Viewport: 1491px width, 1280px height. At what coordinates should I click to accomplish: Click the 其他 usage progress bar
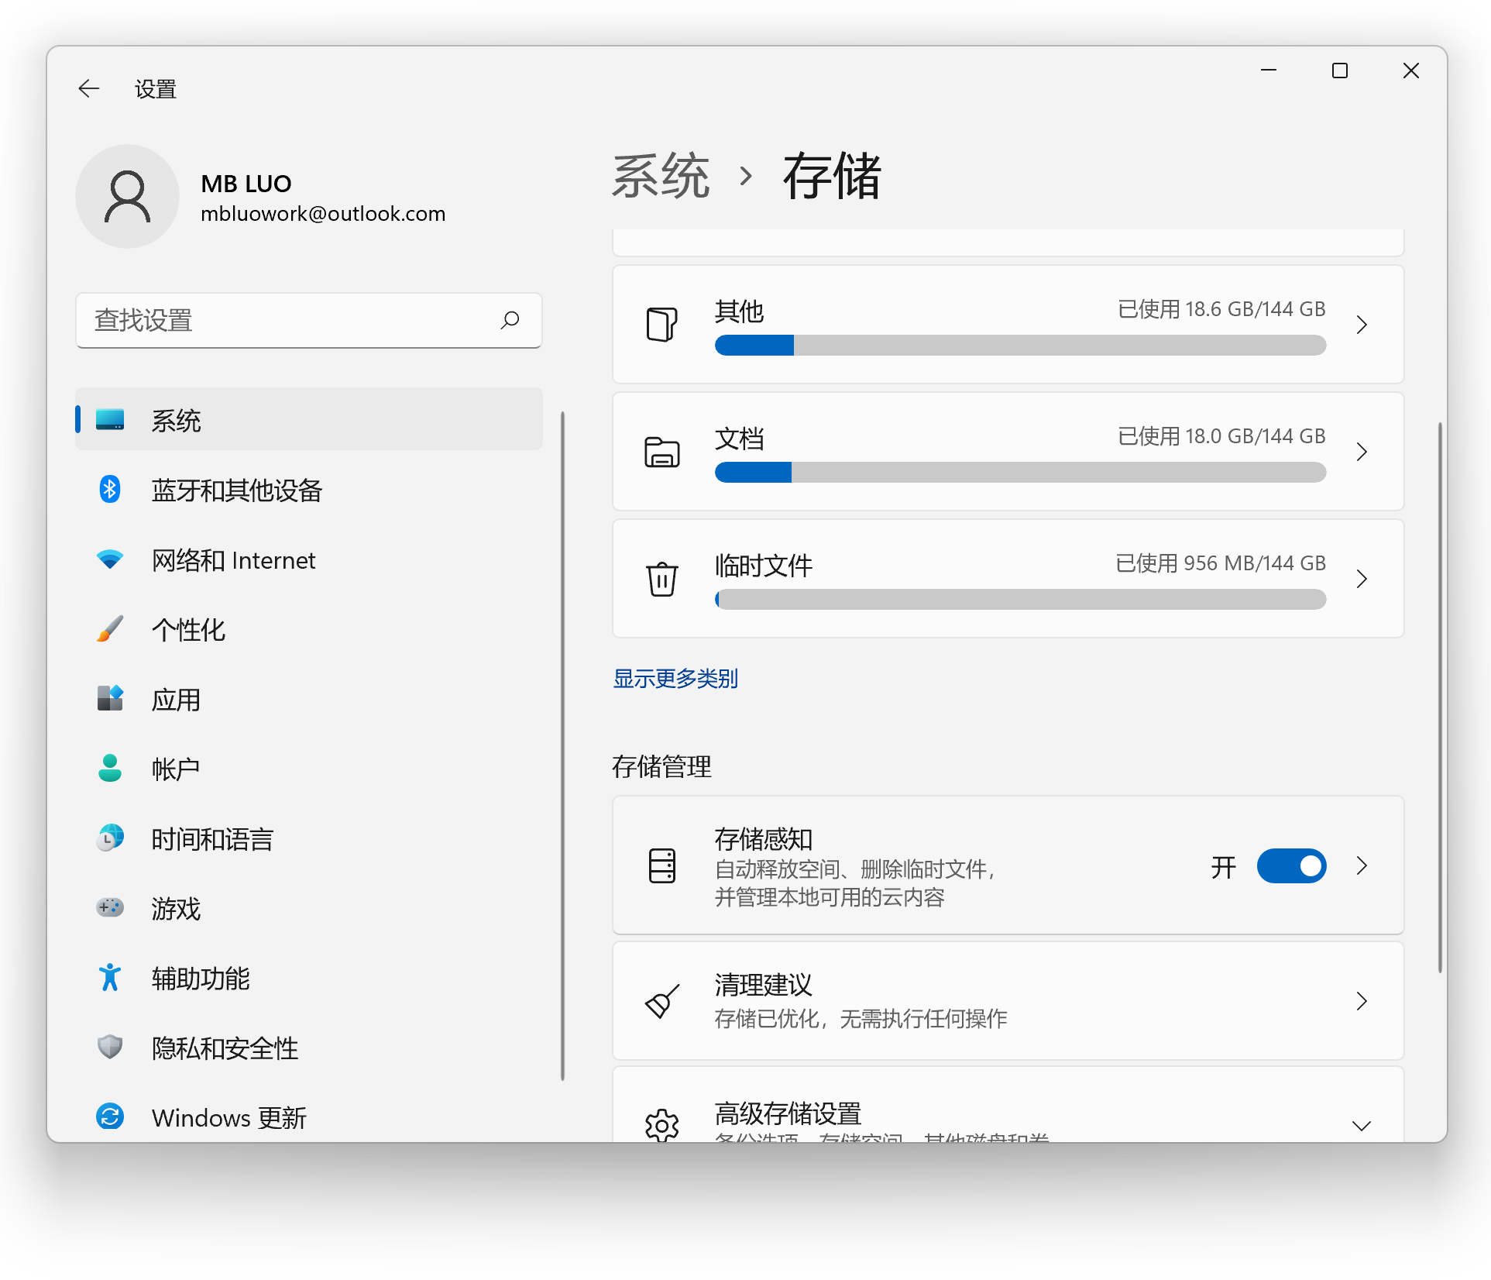(x=1020, y=345)
